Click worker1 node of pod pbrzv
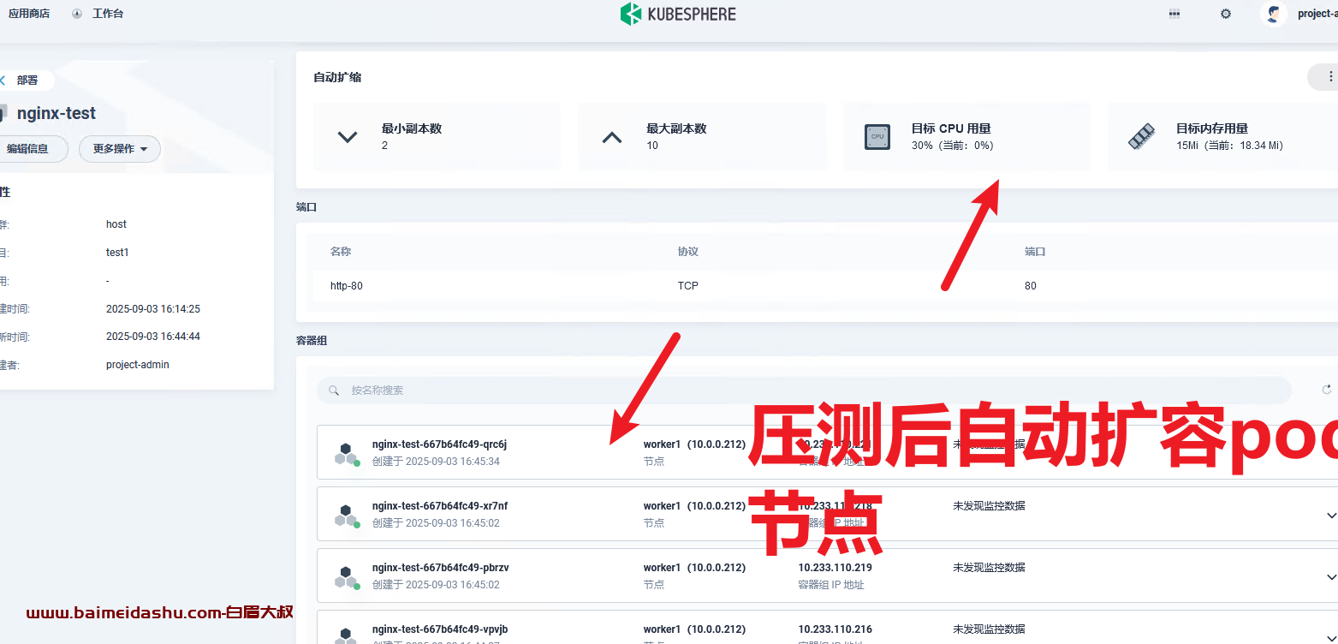The image size is (1338, 644). [694, 568]
